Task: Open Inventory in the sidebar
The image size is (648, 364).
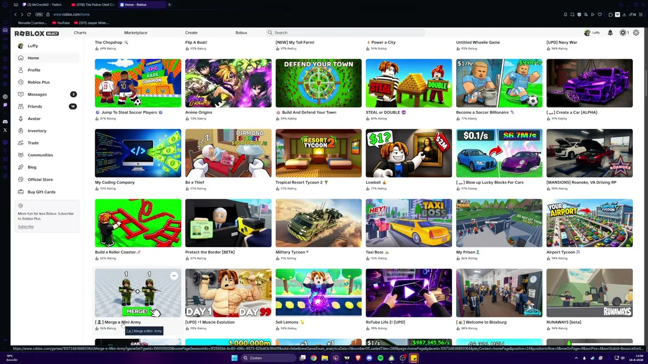Action: (x=47, y=131)
